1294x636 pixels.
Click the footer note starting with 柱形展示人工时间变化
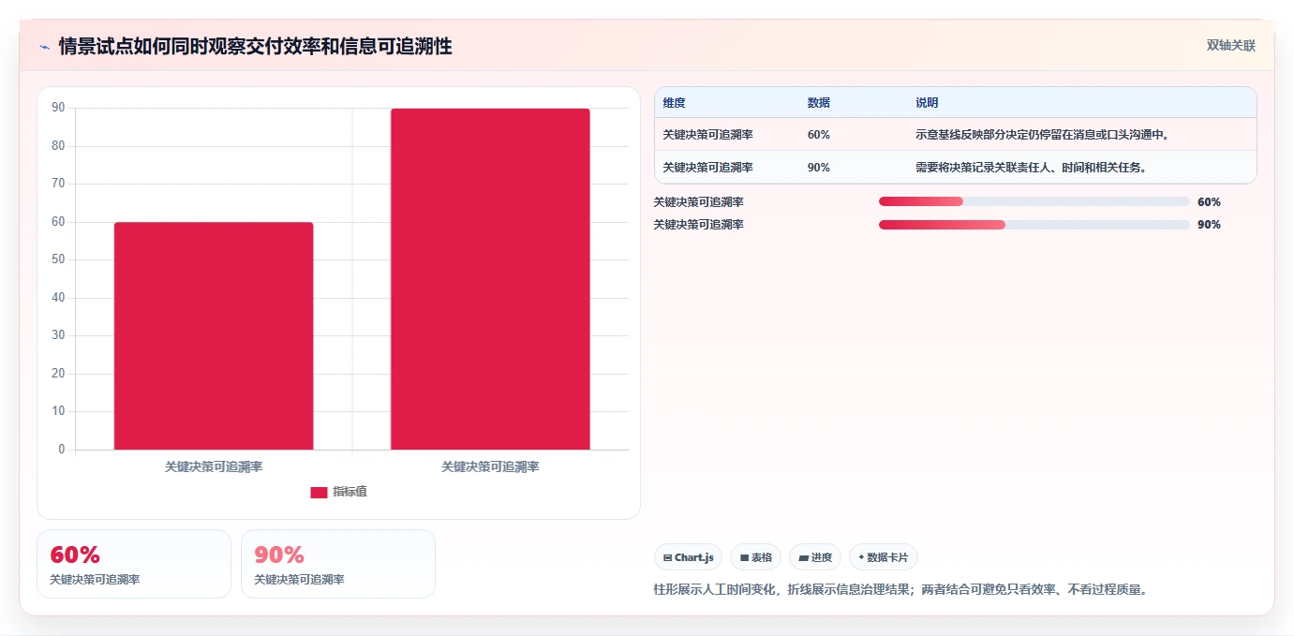click(900, 590)
